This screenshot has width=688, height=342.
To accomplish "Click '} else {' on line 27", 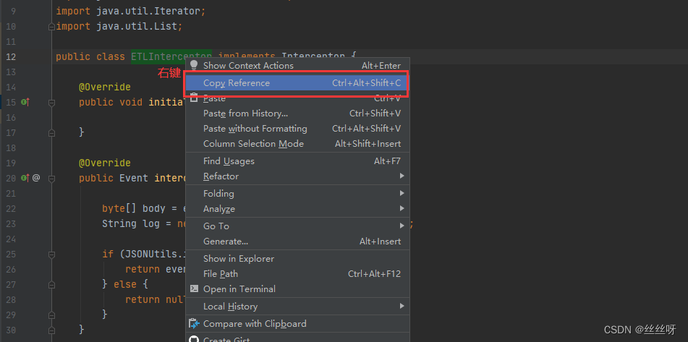I will tap(125, 284).
